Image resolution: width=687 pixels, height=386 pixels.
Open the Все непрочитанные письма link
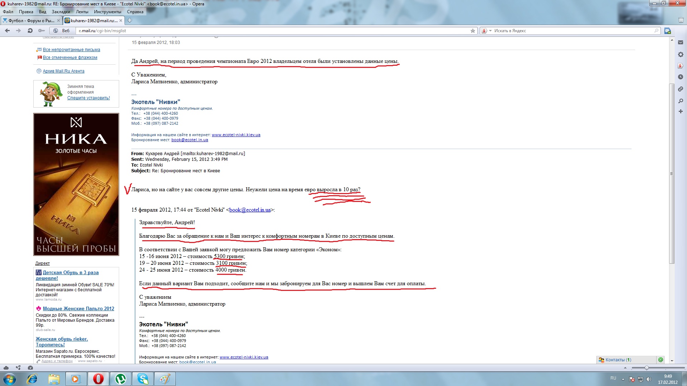pos(71,50)
